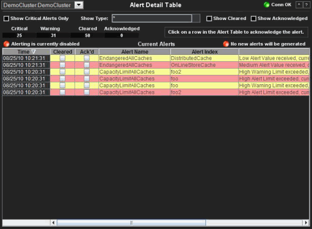Viewport: 312px width, 229px height.
Task: Click the Low Alert Value received cell
Action: (274, 58)
